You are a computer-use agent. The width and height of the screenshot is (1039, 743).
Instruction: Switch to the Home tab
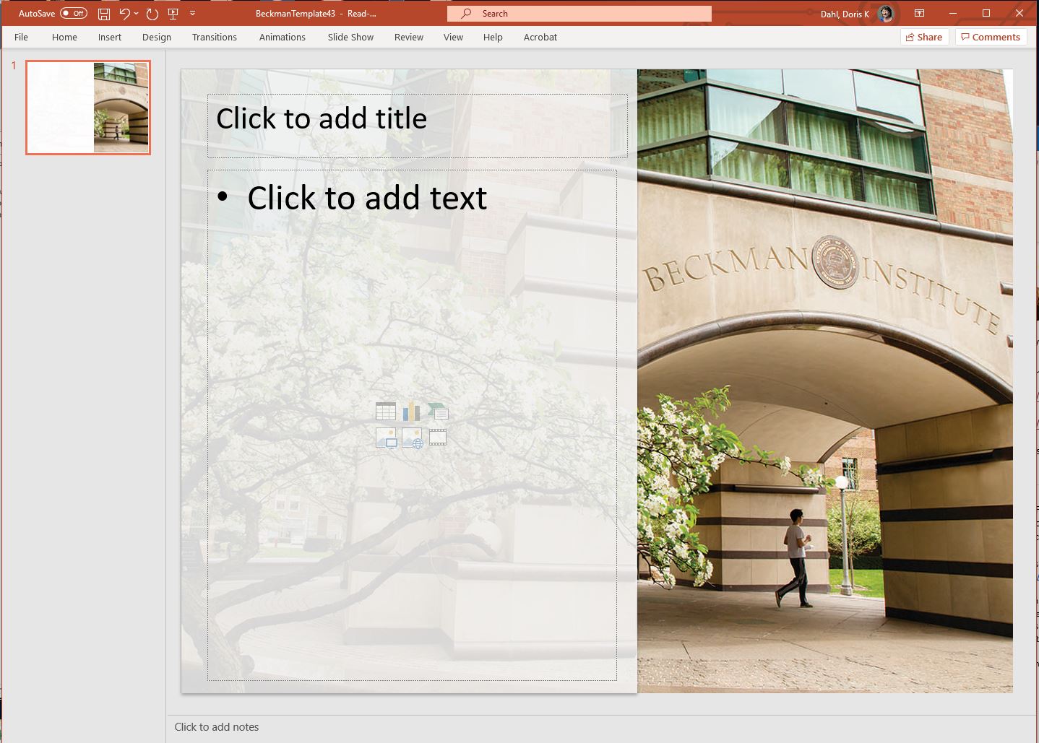pyautogui.click(x=64, y=37)
